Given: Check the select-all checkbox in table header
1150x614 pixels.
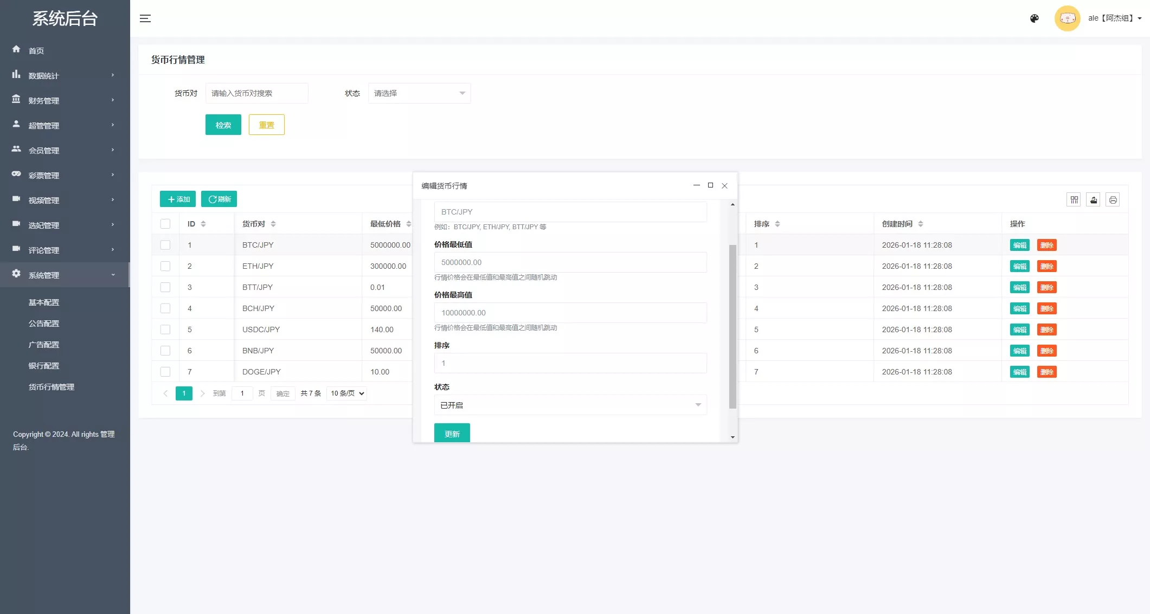Looking at the screenshot, I should (165, 224).
